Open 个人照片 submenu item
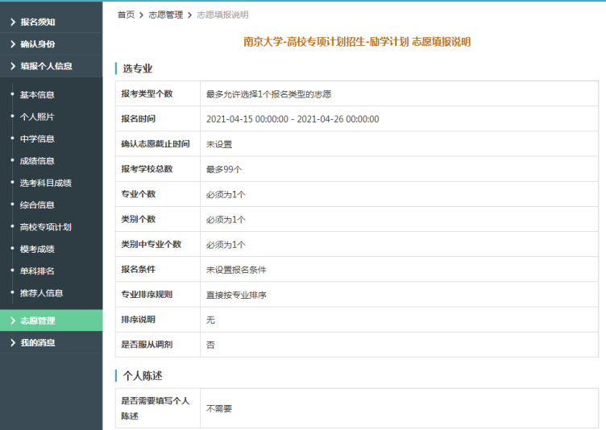The height and width of the screenshot is (430, 606). point(37,117)
